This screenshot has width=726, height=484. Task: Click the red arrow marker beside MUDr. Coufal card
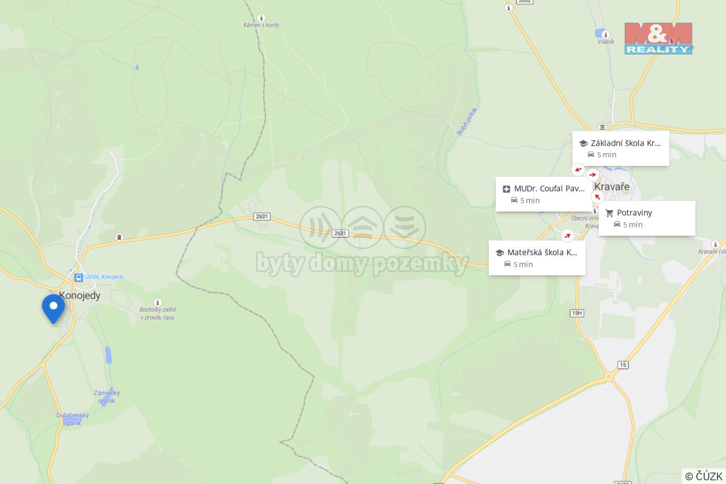click(597, 197)
